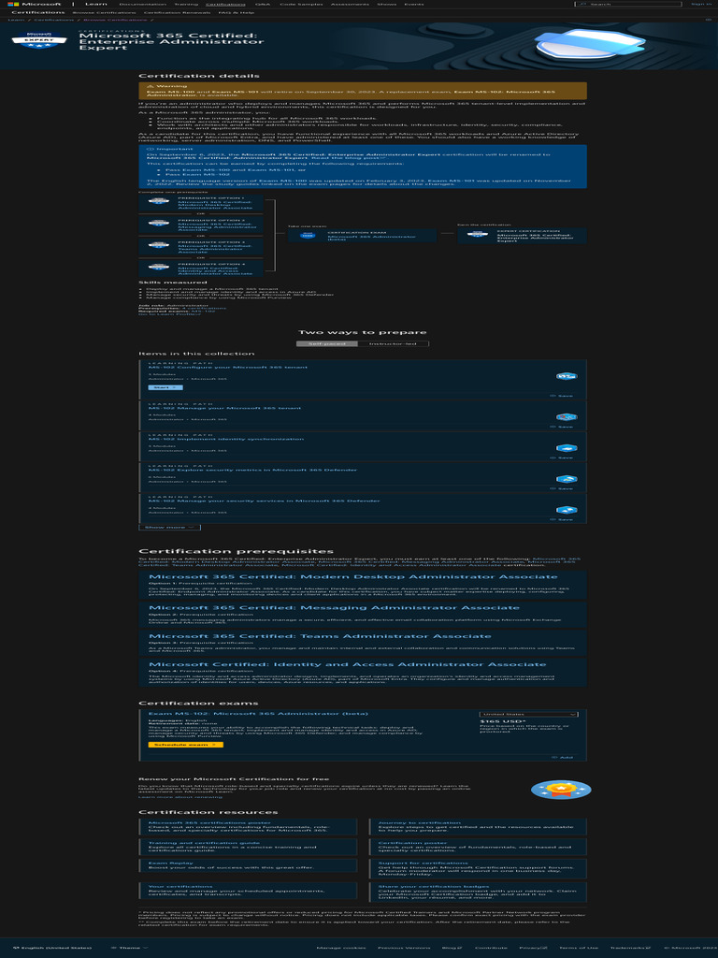This screenshot has width=718, height=958.
Task: Save the Manage your Microsoft 365 tenant path
Action: coord(562,427)
